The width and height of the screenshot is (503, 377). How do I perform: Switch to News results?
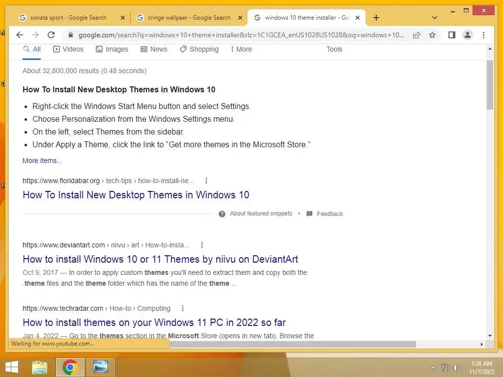[x=154, y=49]
